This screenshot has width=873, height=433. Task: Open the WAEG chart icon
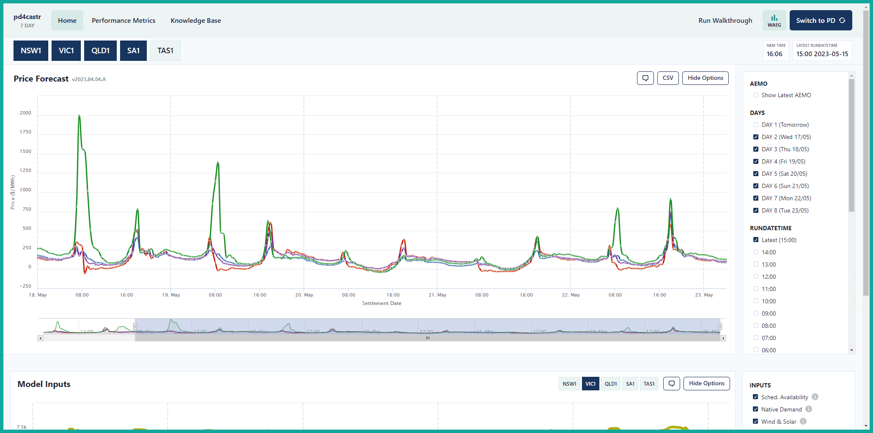(774, 20)
